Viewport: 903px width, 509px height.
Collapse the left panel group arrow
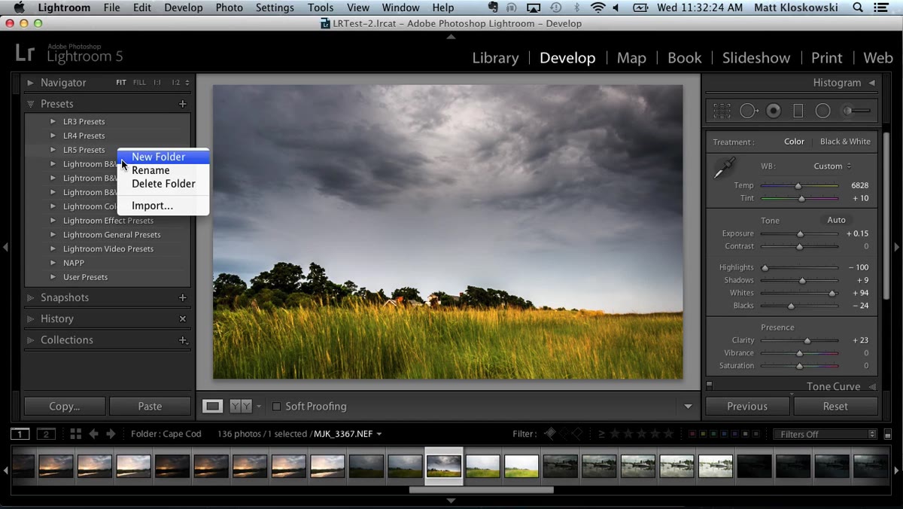coord(5,247)
